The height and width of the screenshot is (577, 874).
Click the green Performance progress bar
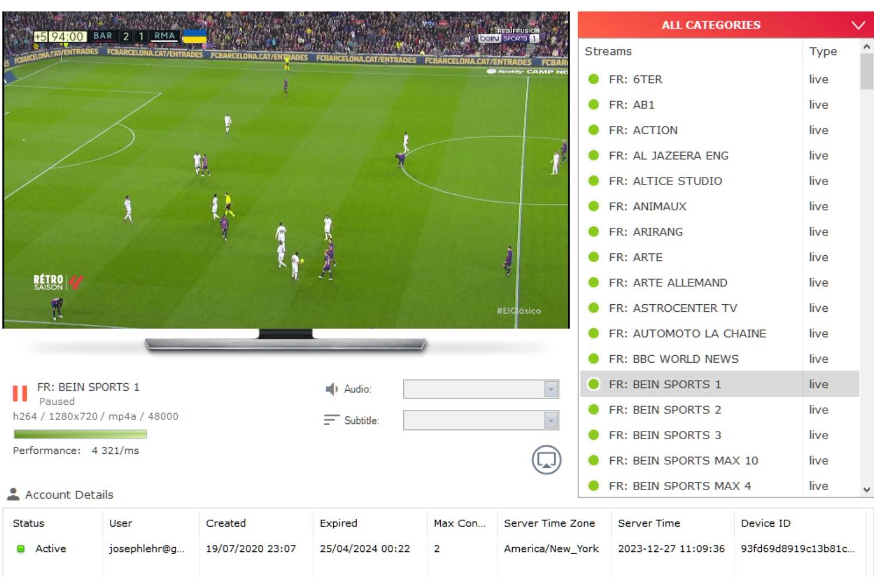tap(81, 434)
